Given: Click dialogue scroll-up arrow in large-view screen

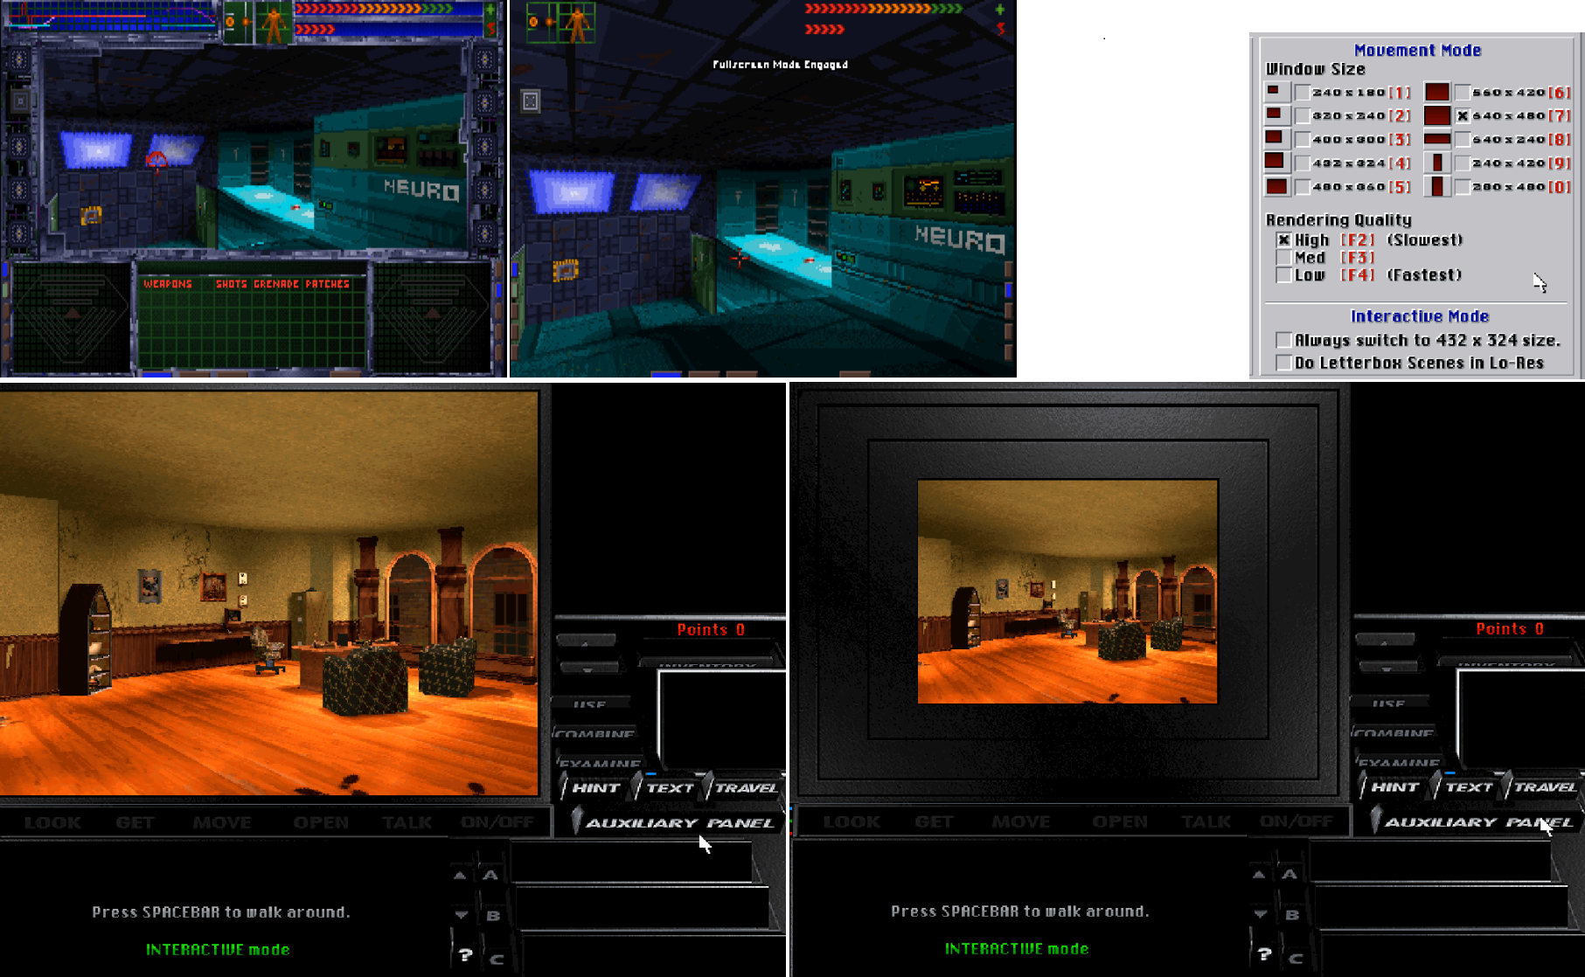Looking at the screenshot, I should point(461,875).
